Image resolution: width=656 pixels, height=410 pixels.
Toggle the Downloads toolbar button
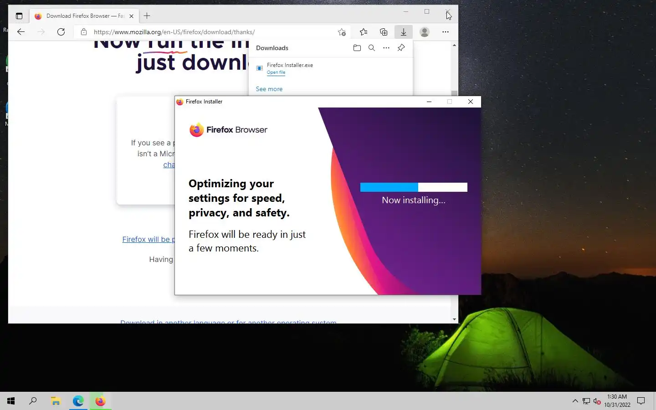tap(404, 32)
